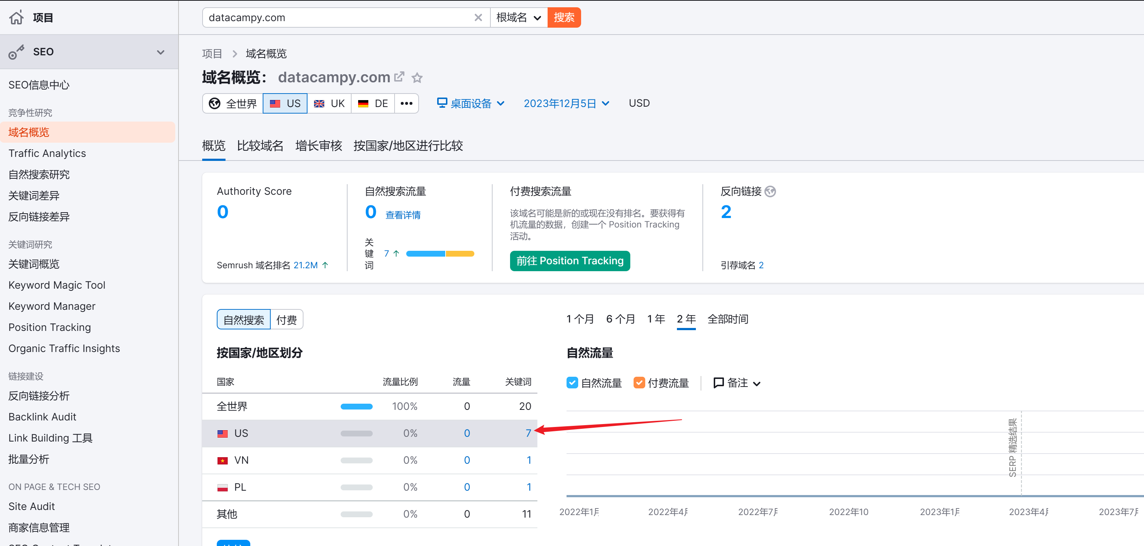Screen dimensions: 1144x546
Task: Click the home icon beside 项目
Action: coord(16,17)
